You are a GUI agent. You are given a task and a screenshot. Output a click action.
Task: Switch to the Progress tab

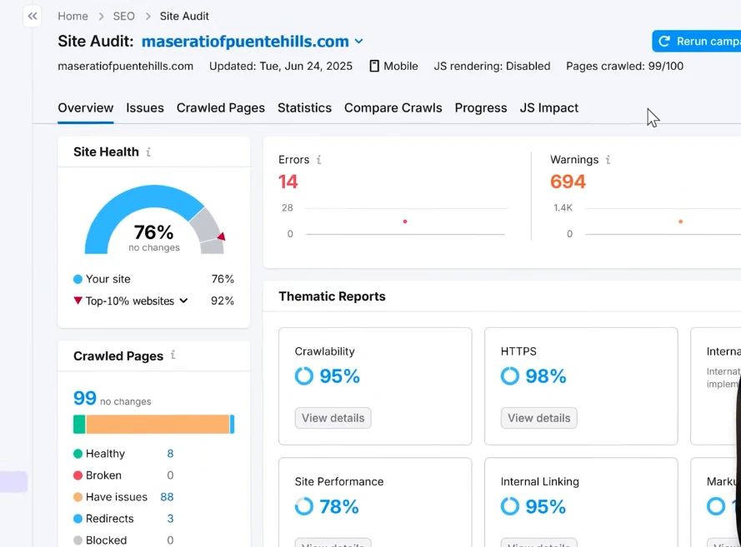(x=481, y=107)
